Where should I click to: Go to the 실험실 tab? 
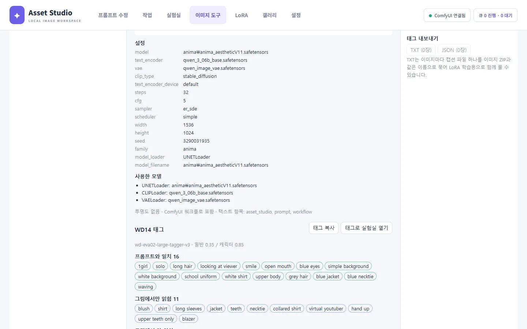point(173,15)
